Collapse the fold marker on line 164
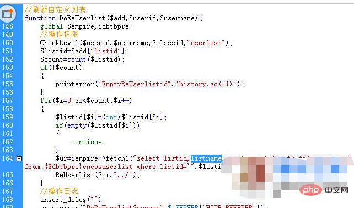The width and height of the screenshot is (354, 208). point(19,158)
